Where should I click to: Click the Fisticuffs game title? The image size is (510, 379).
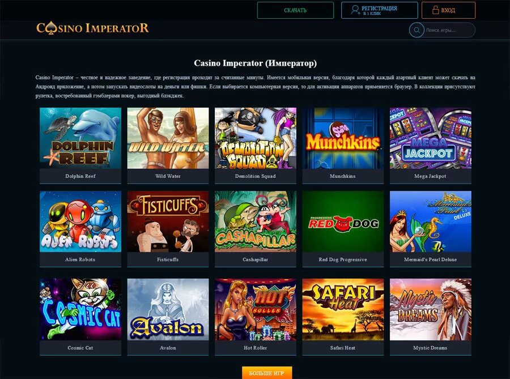168,259
